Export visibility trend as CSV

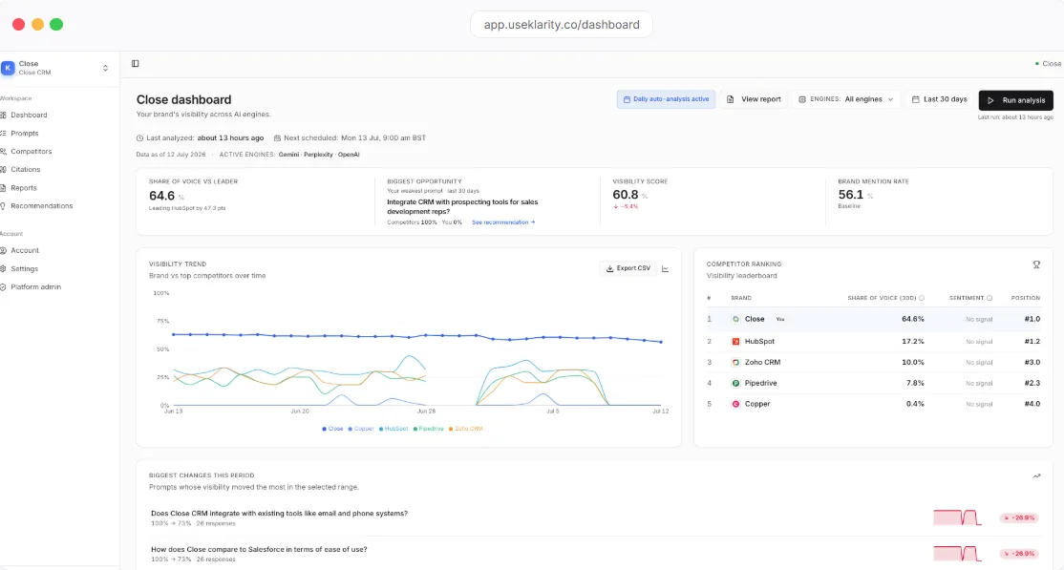(x=628, y=268)
